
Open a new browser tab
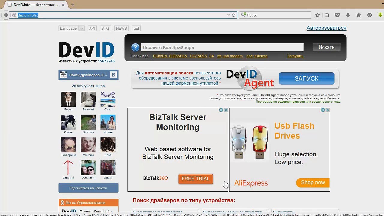(x=73, y=5)
